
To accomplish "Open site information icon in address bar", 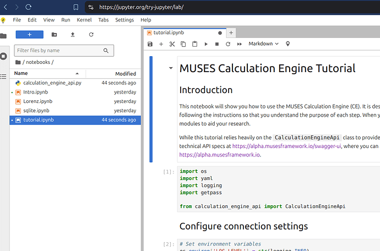I will tap(91, 7).
